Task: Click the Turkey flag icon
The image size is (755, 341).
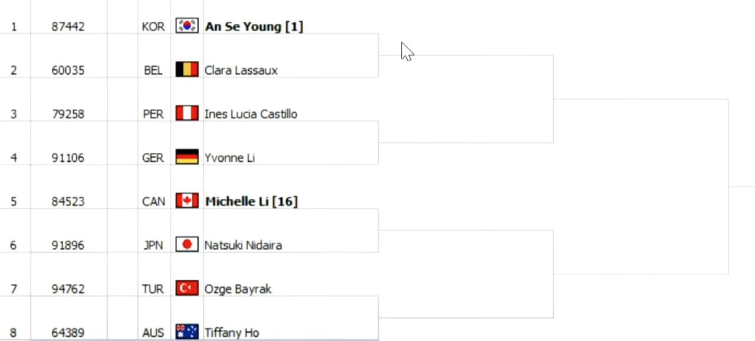Action: [187, 288]
